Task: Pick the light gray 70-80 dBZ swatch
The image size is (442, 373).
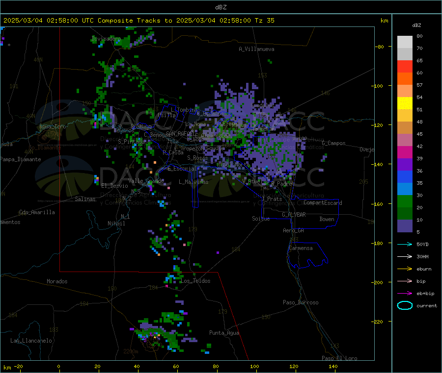Action: (x=405, y=42)
